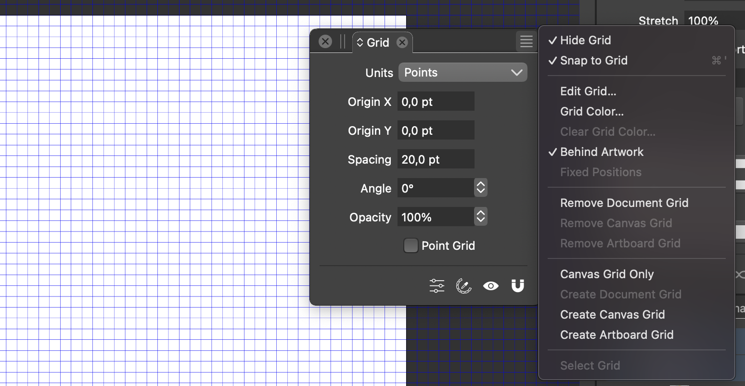Toggle grid visibility with eye icon
745x386 pixels.
[490, 286]
